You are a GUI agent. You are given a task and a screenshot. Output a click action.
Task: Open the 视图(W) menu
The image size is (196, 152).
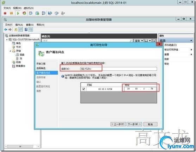[x=17, y=8]
